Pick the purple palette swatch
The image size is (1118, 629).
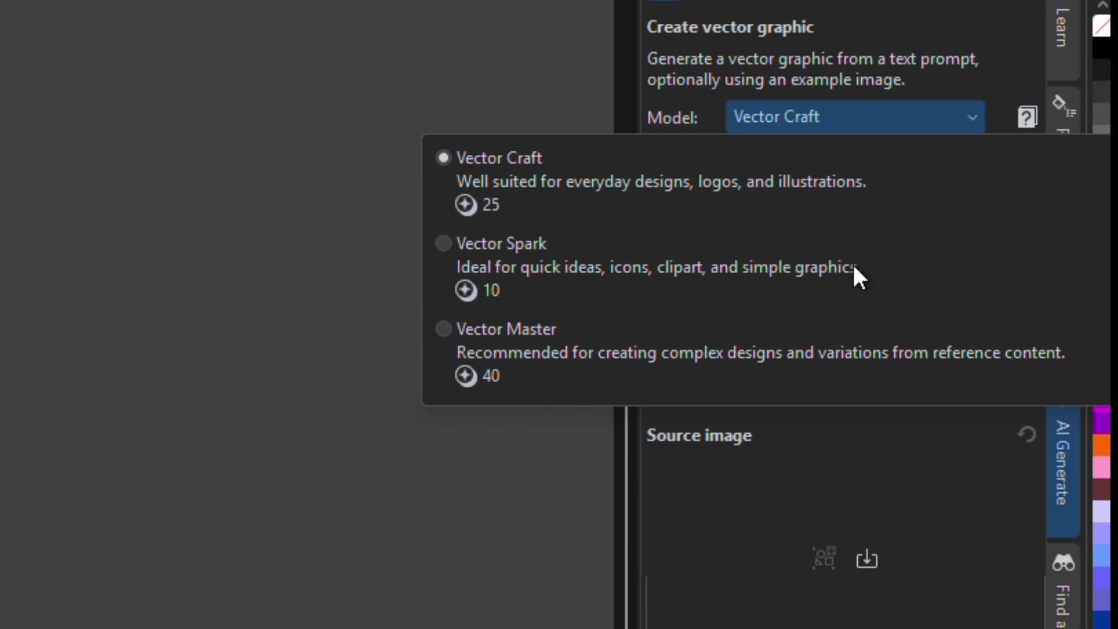coord(1102,423)
